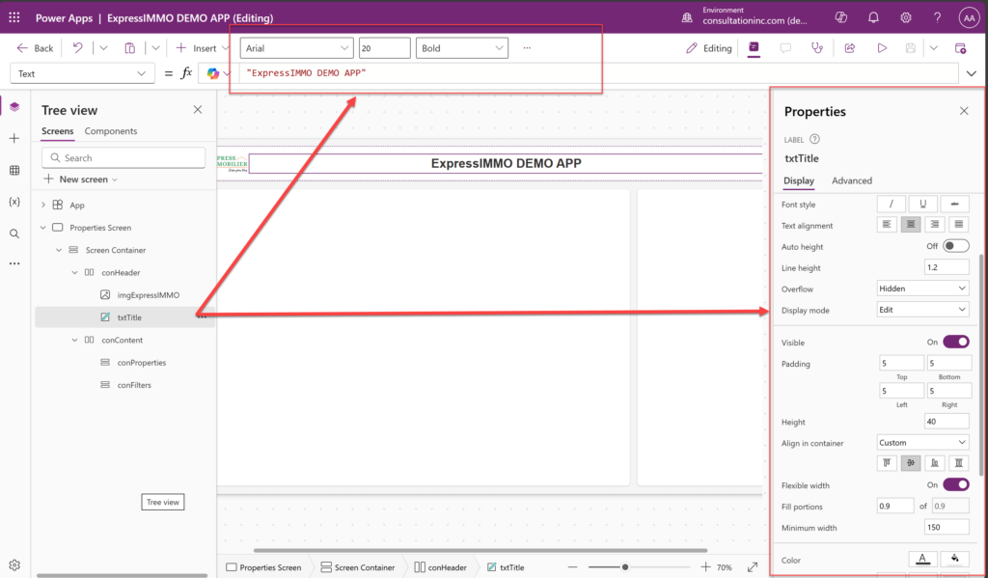Select conFilters in tree view
The width and height of the screenshot is (988, 578).
[x=134, y=385]
